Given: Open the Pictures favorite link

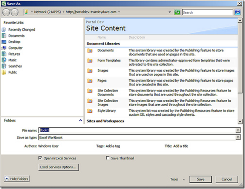Looking at the screenshot, I should 14,54.
